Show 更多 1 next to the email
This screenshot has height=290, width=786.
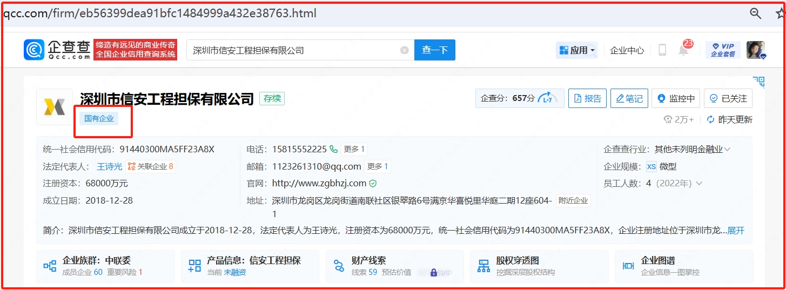tap(378, 166)
